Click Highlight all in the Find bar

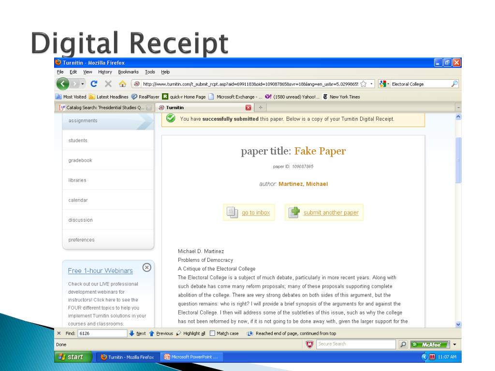pyautogui.click(x=190, y=333)
